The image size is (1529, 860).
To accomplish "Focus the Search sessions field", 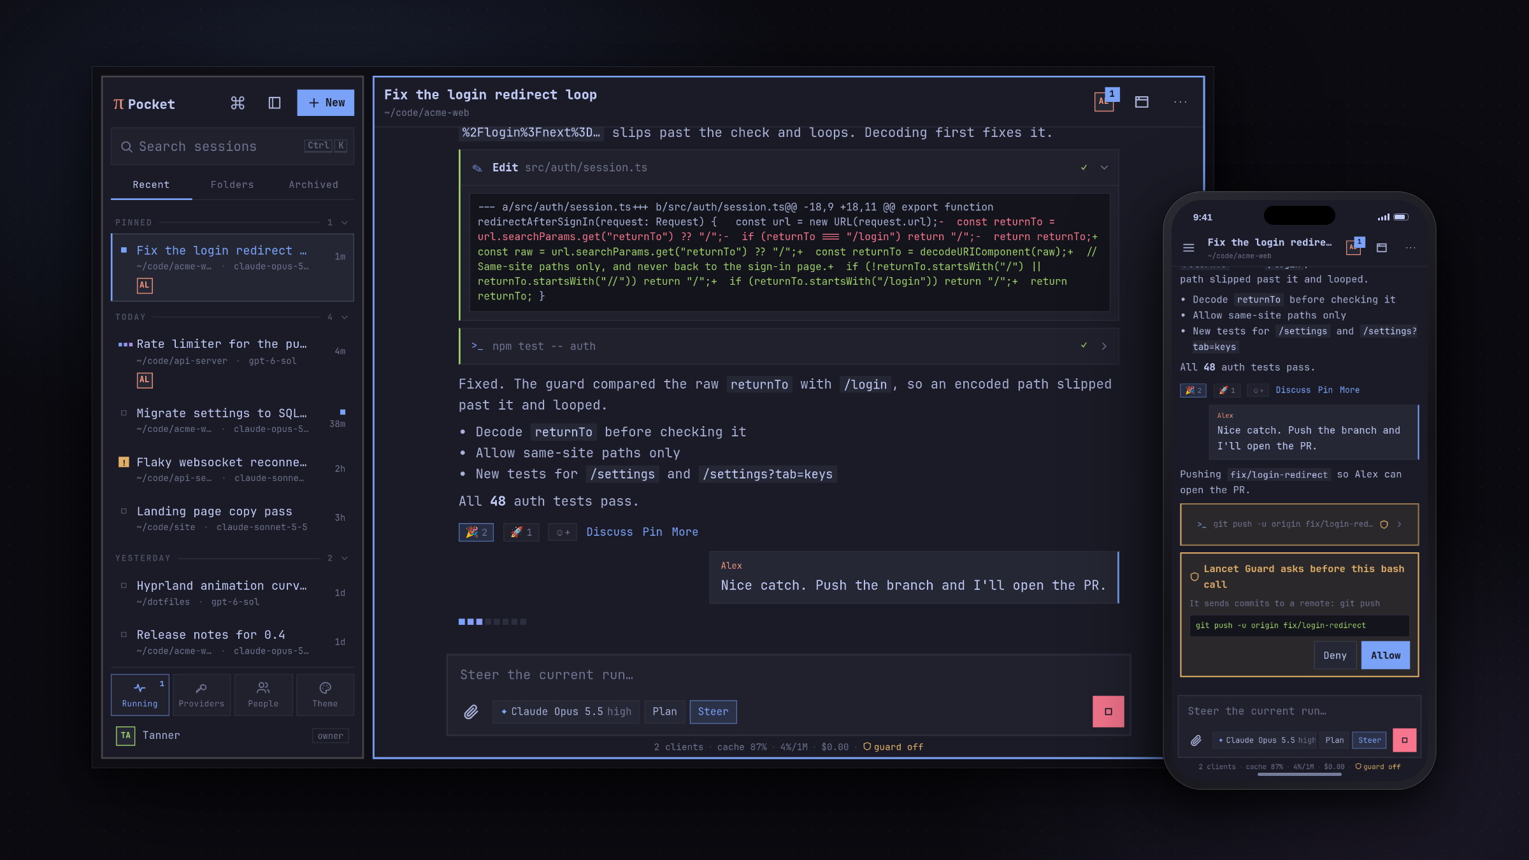I will (x=233, y=147).
